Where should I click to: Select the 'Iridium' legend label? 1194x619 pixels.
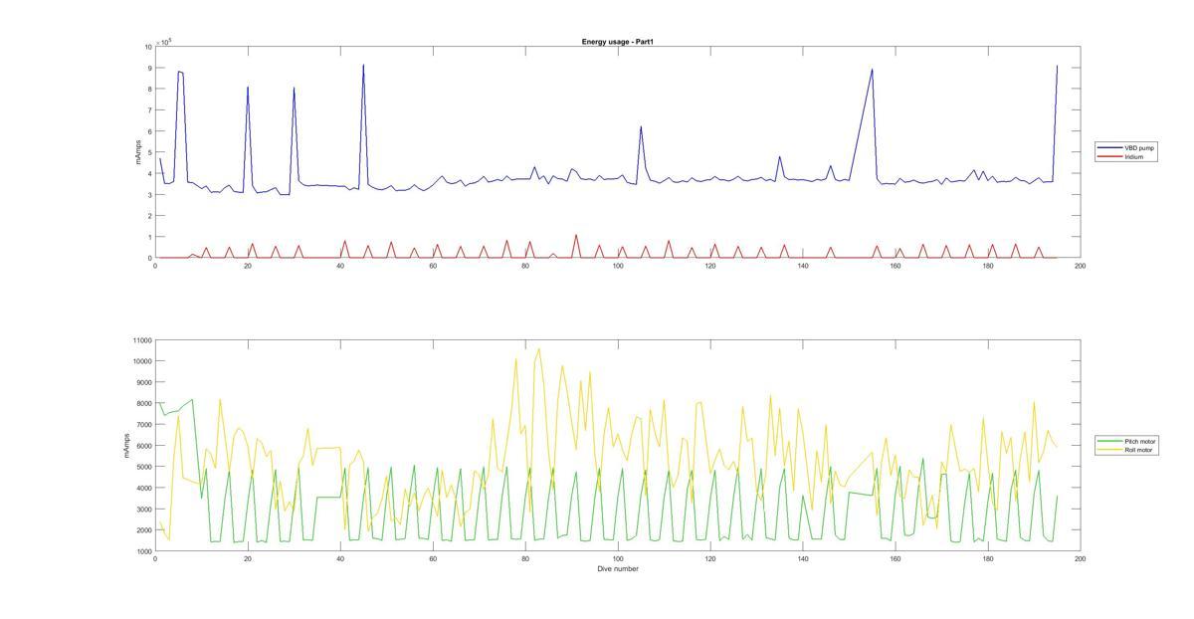click(1134, 157)
